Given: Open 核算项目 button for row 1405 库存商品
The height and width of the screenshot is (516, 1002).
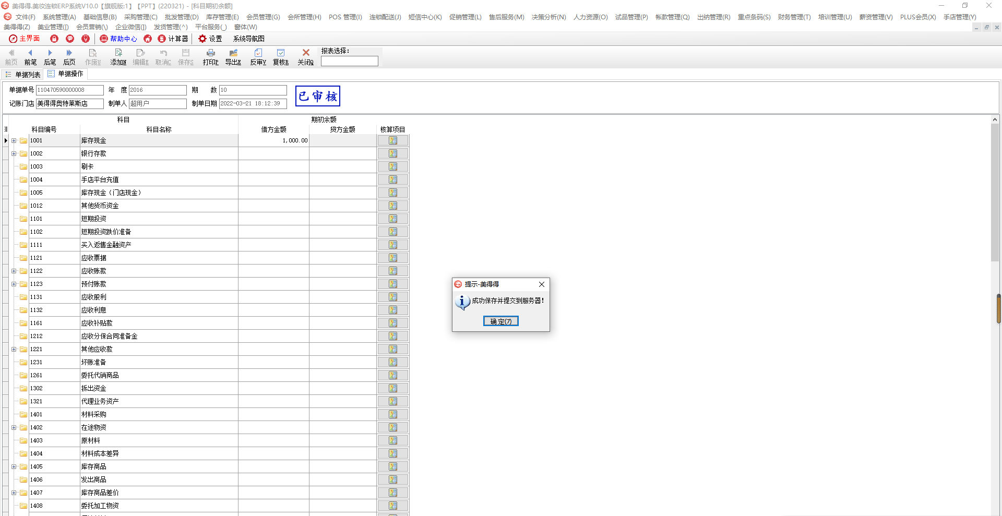Looking at the screenshot, I should (393, 466).
